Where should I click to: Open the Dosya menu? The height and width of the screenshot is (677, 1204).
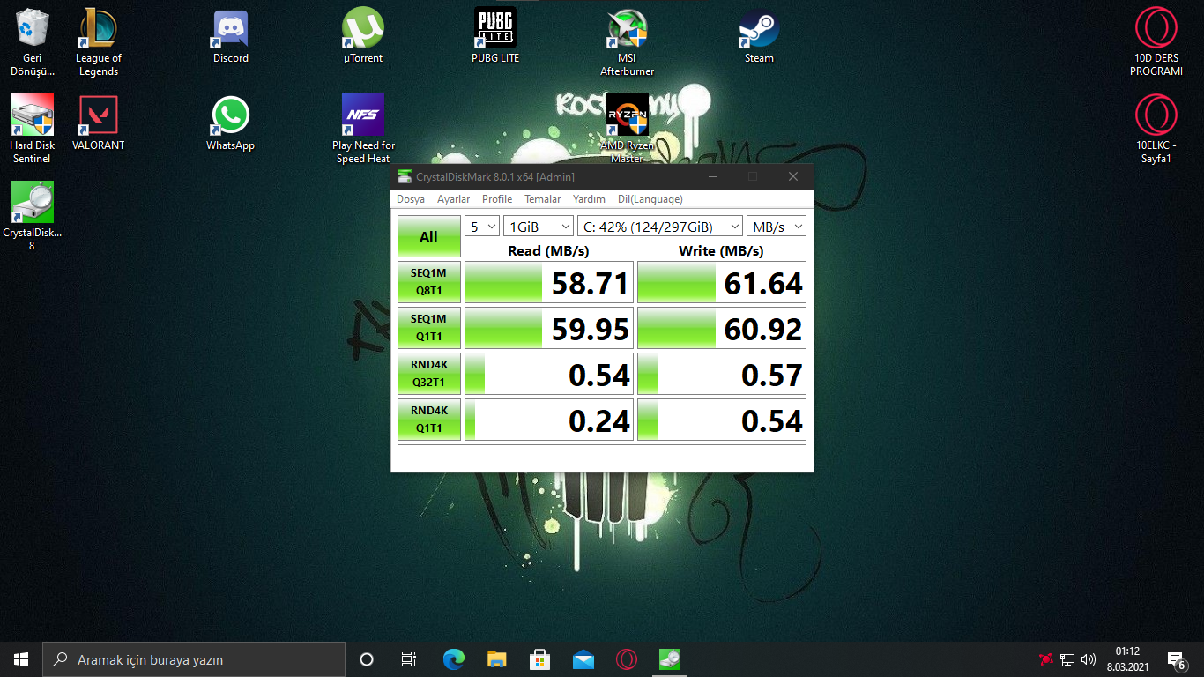coord(411,199)
